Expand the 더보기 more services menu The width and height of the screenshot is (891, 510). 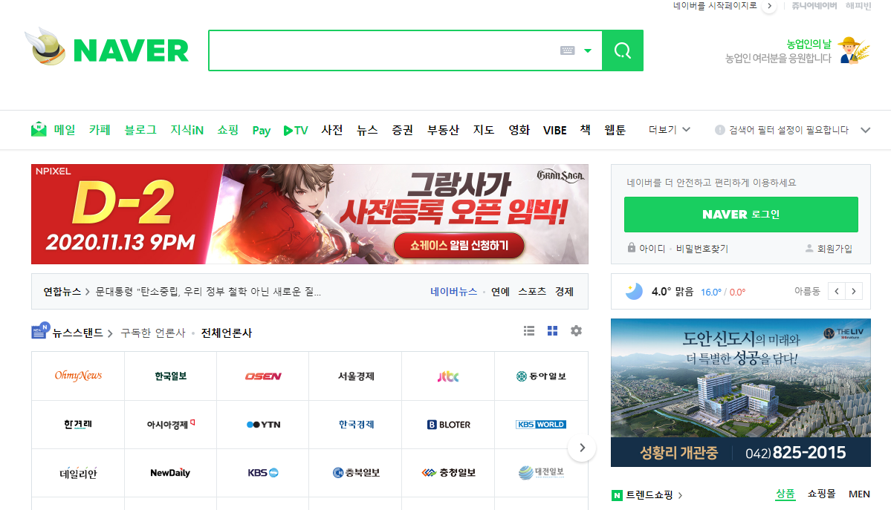click(x=670, y=130)
